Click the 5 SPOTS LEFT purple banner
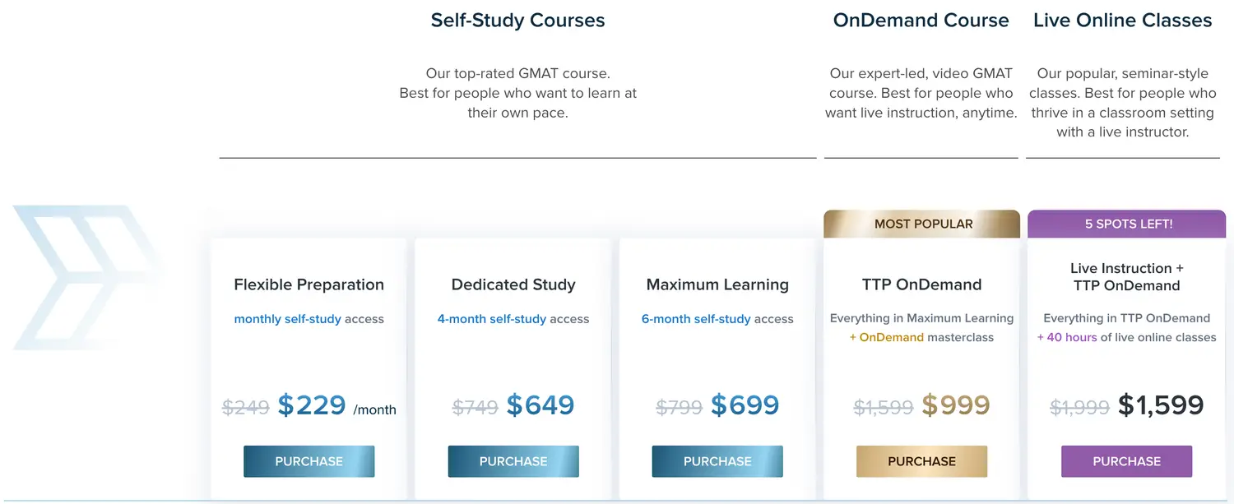The image size is (1234, 504). (x=1127, y=224)
